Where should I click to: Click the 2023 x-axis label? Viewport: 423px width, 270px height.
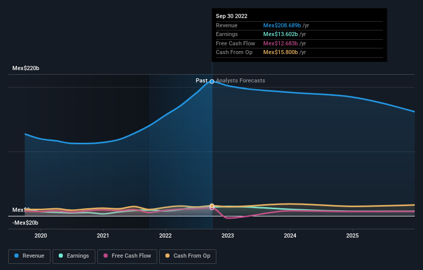228,236
